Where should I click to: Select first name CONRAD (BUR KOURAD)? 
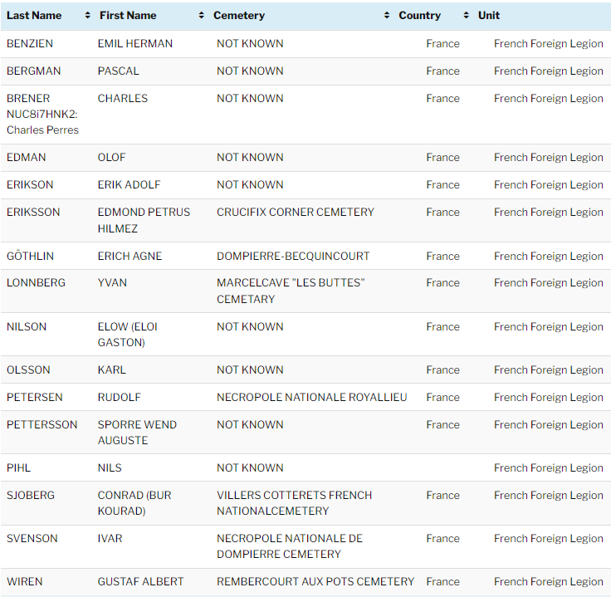(134, 502)
